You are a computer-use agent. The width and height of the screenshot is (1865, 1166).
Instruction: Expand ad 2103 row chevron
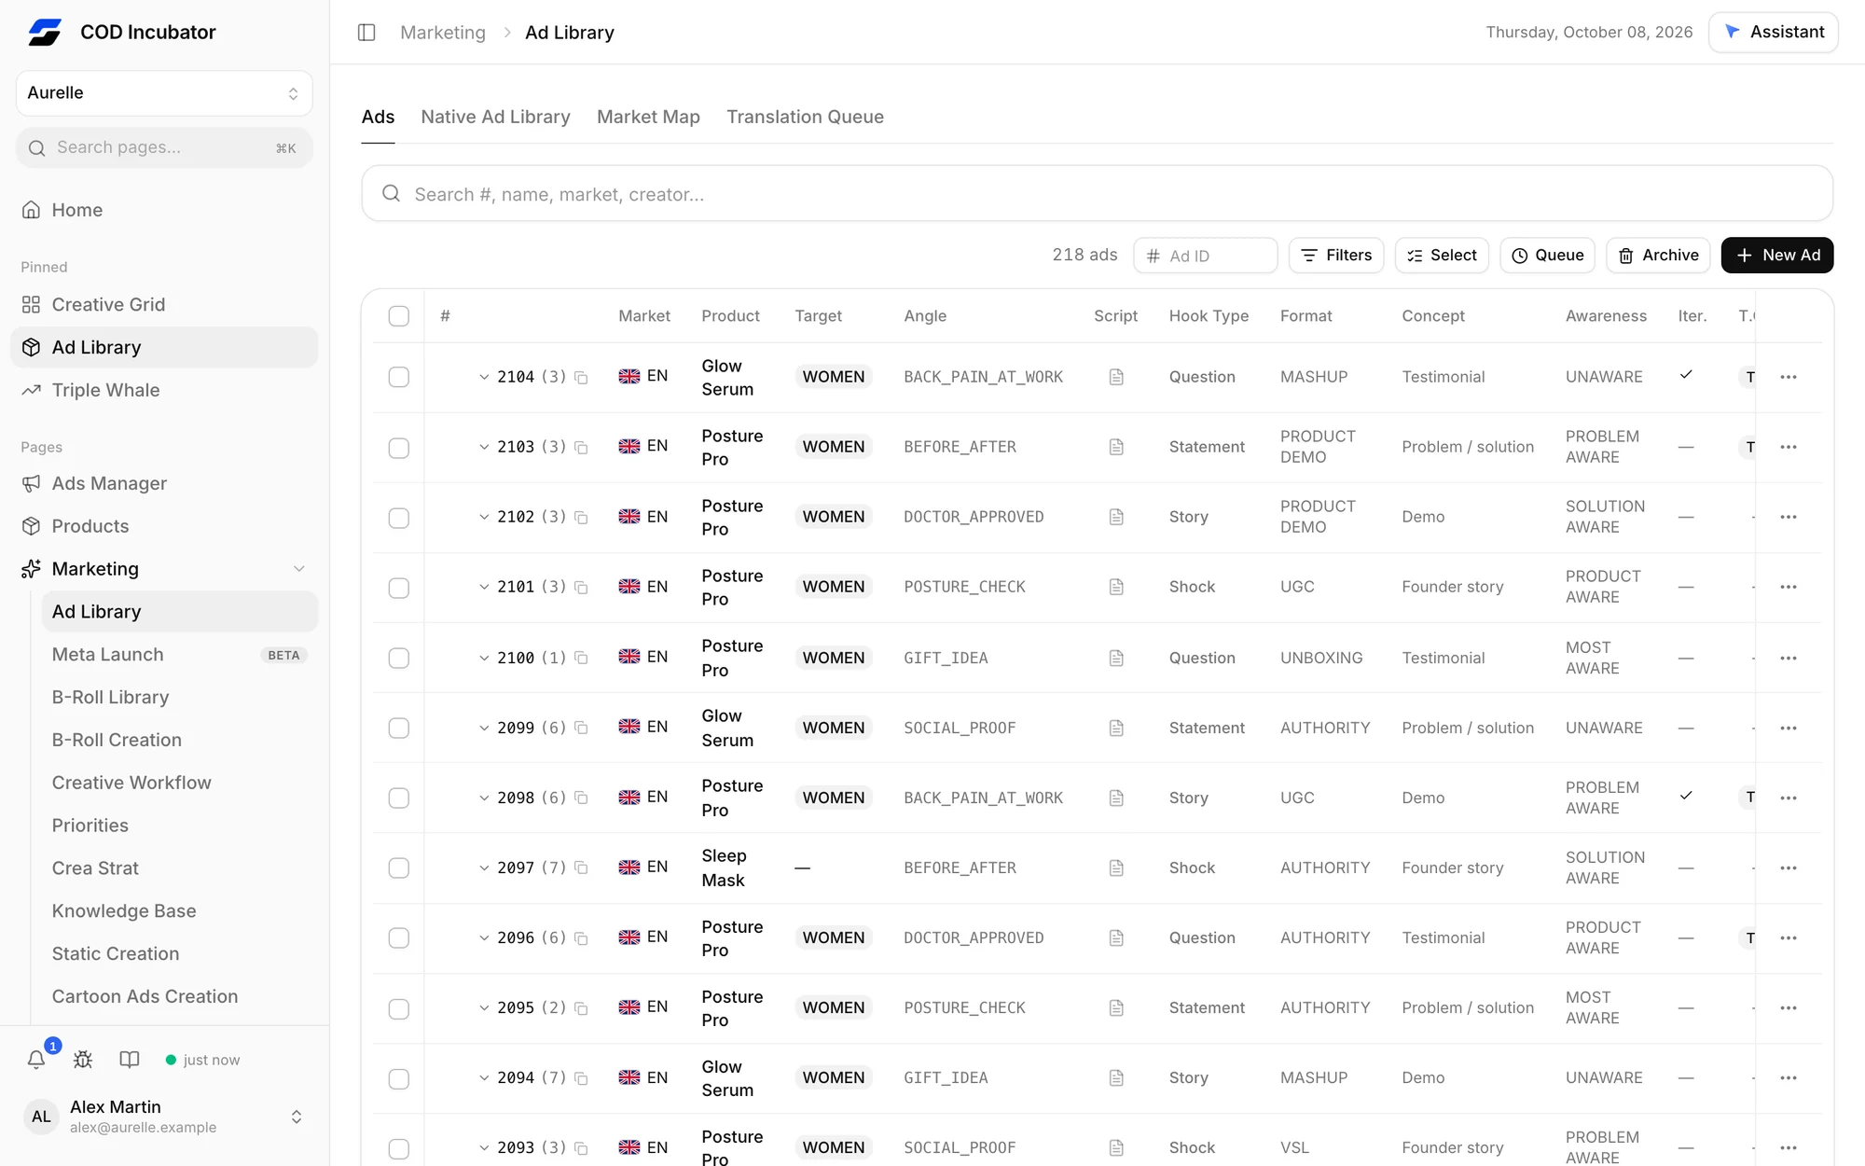click(484, 447)
